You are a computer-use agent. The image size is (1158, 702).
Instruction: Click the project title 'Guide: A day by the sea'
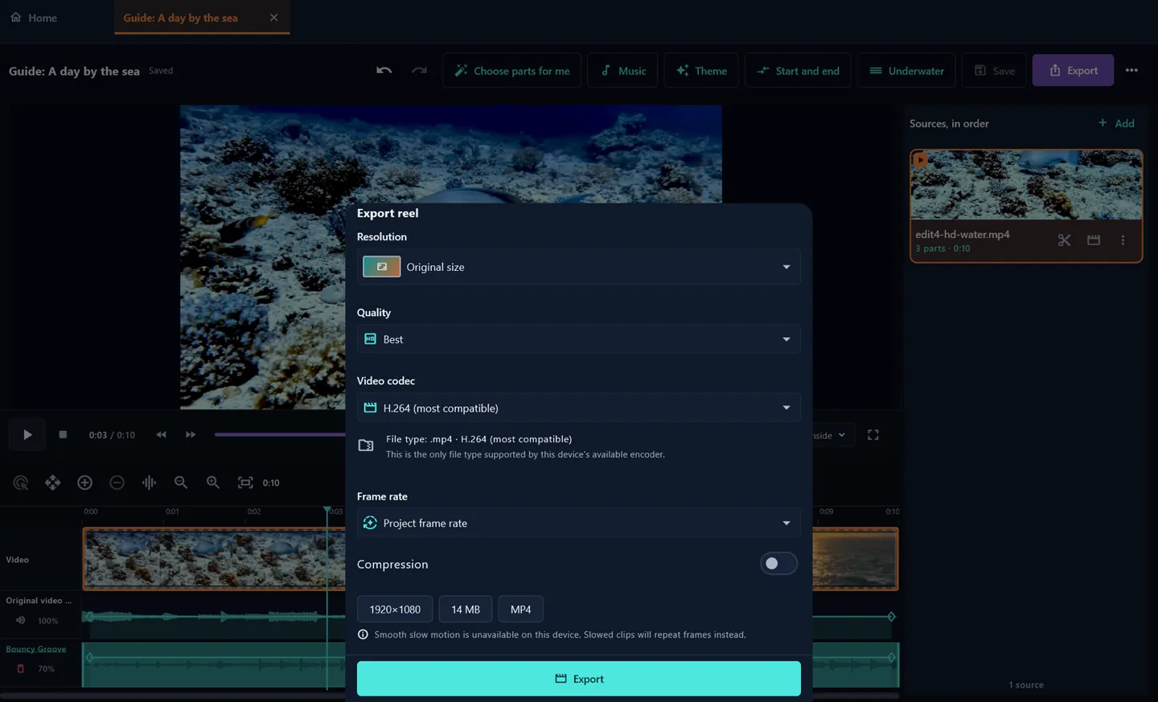point(74,71)
